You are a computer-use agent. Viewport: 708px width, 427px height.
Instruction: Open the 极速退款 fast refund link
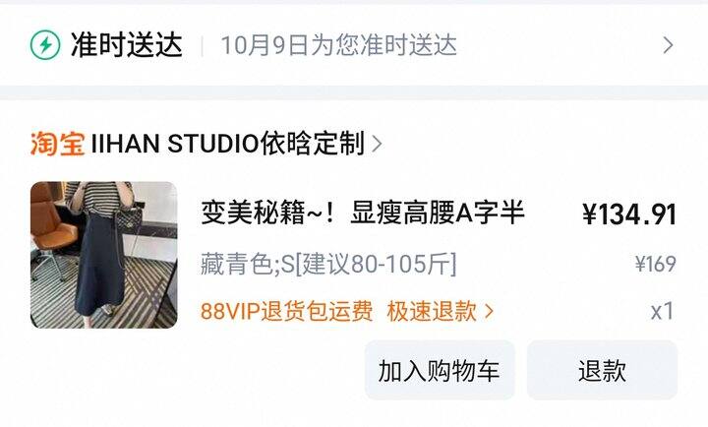pos(432,311)
